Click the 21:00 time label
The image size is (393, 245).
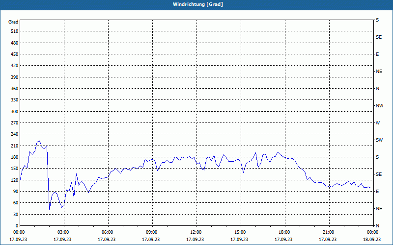[328, 232]
